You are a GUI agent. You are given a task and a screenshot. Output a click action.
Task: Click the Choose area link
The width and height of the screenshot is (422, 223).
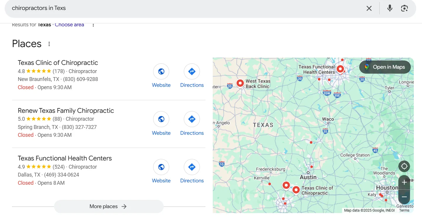click(x=69, y=25)
